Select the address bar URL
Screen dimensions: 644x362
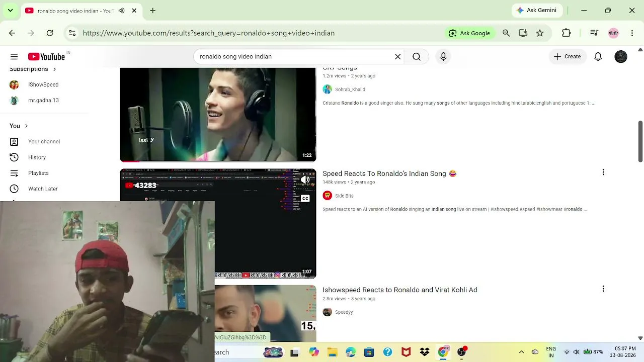coord(209,33)
